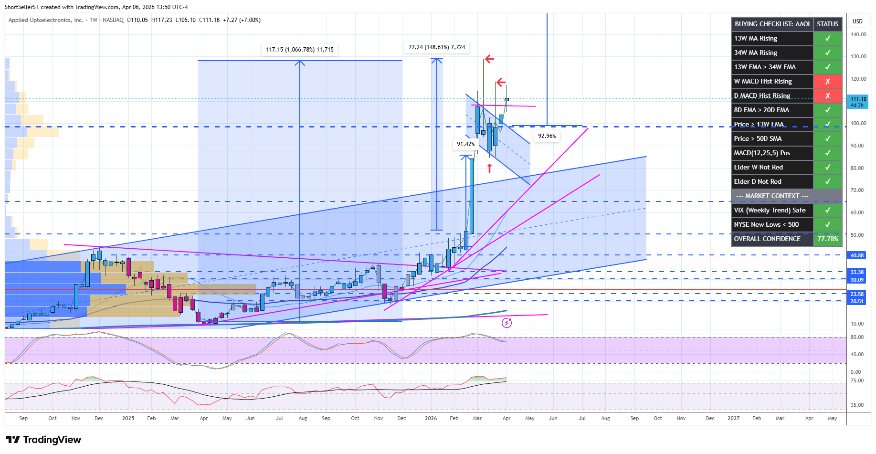Select the 2025 label on the time axis
The width and height of the screenshot is (876, 454).
tap(128, 418)
